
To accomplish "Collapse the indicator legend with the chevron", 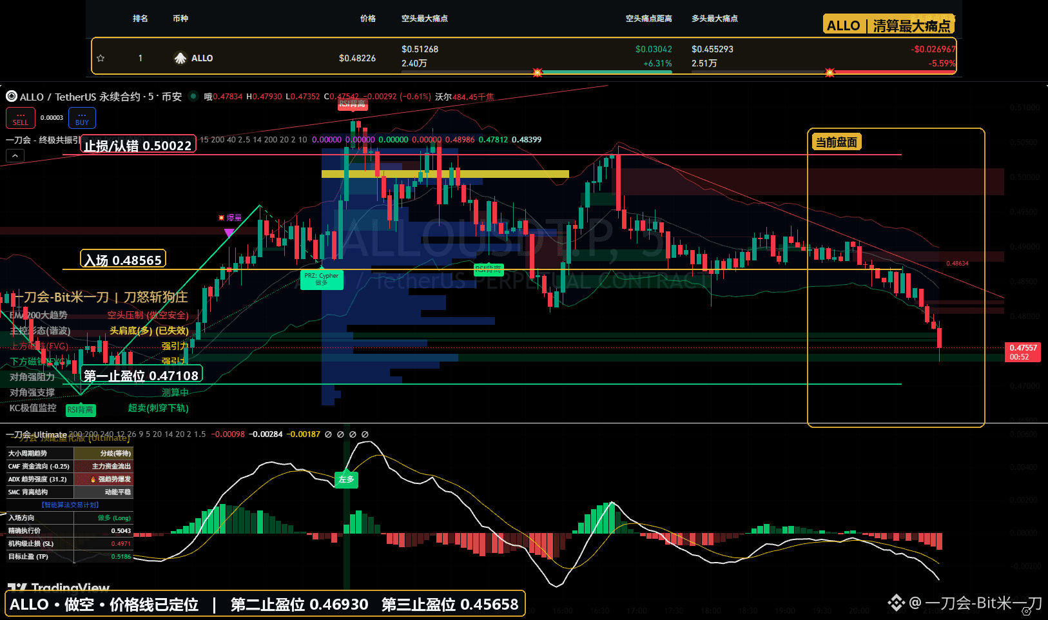I will coord(15,155).
